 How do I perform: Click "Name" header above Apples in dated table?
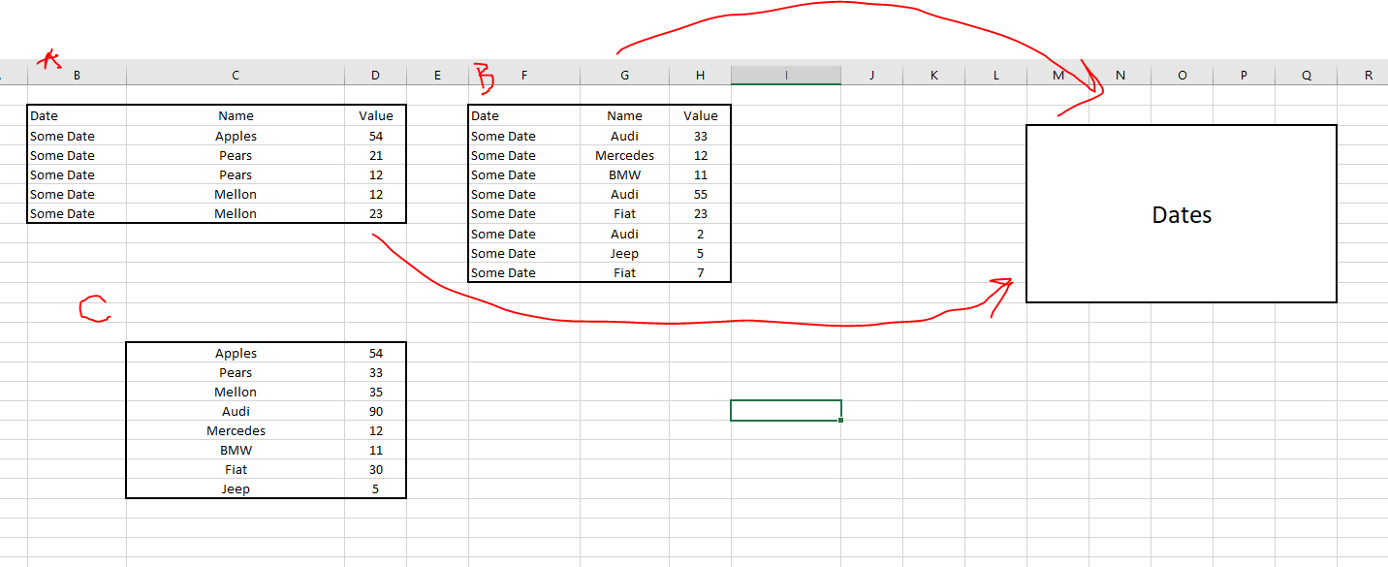pyautogui.click(x=236, y=115)
